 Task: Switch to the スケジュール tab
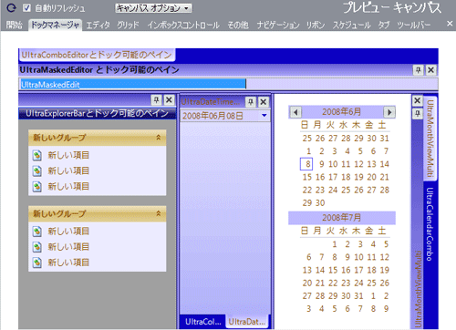[351, 25]
